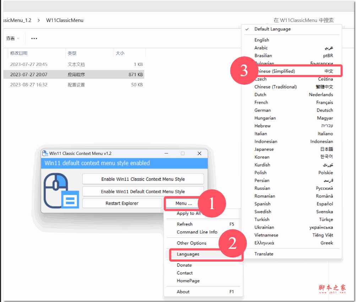Open the Menu ... button
Viewport: 356px width, 302px height.
[184, 203]
